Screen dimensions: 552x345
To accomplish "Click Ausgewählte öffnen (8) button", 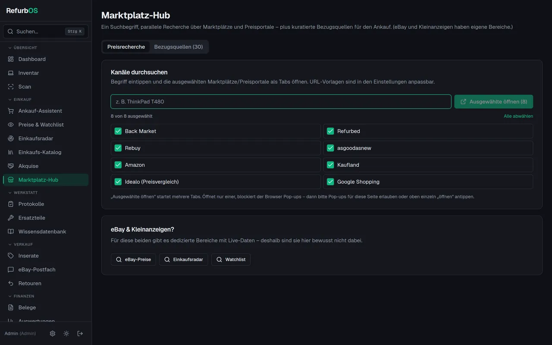I will (494, 102).
